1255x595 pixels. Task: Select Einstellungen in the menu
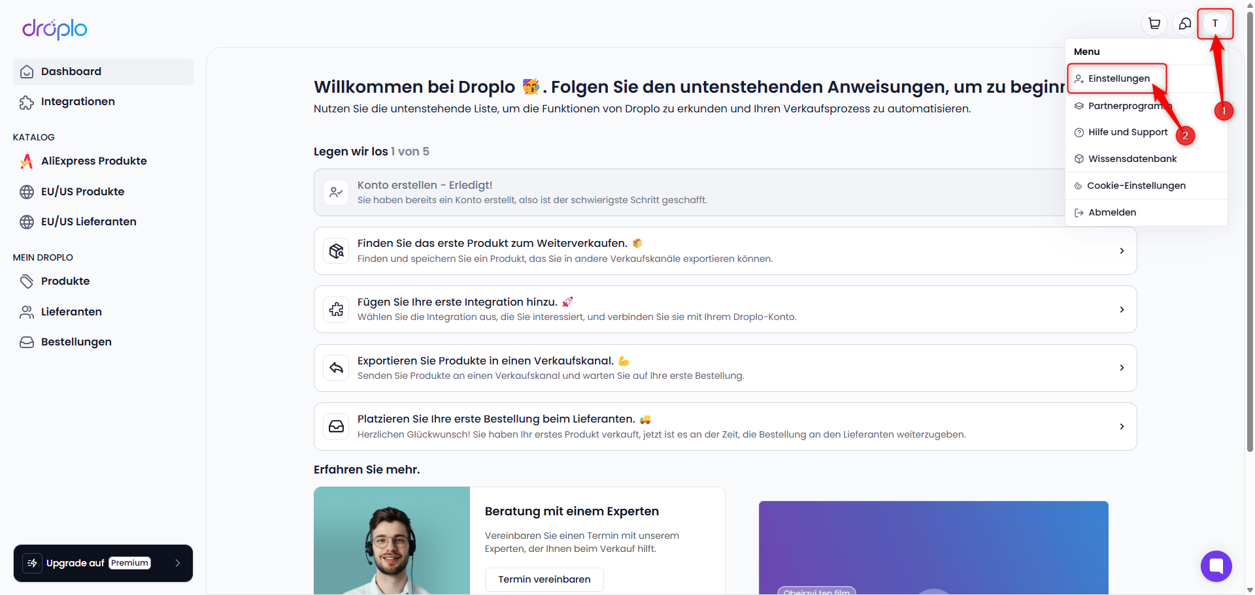[x=1146, y=78]
